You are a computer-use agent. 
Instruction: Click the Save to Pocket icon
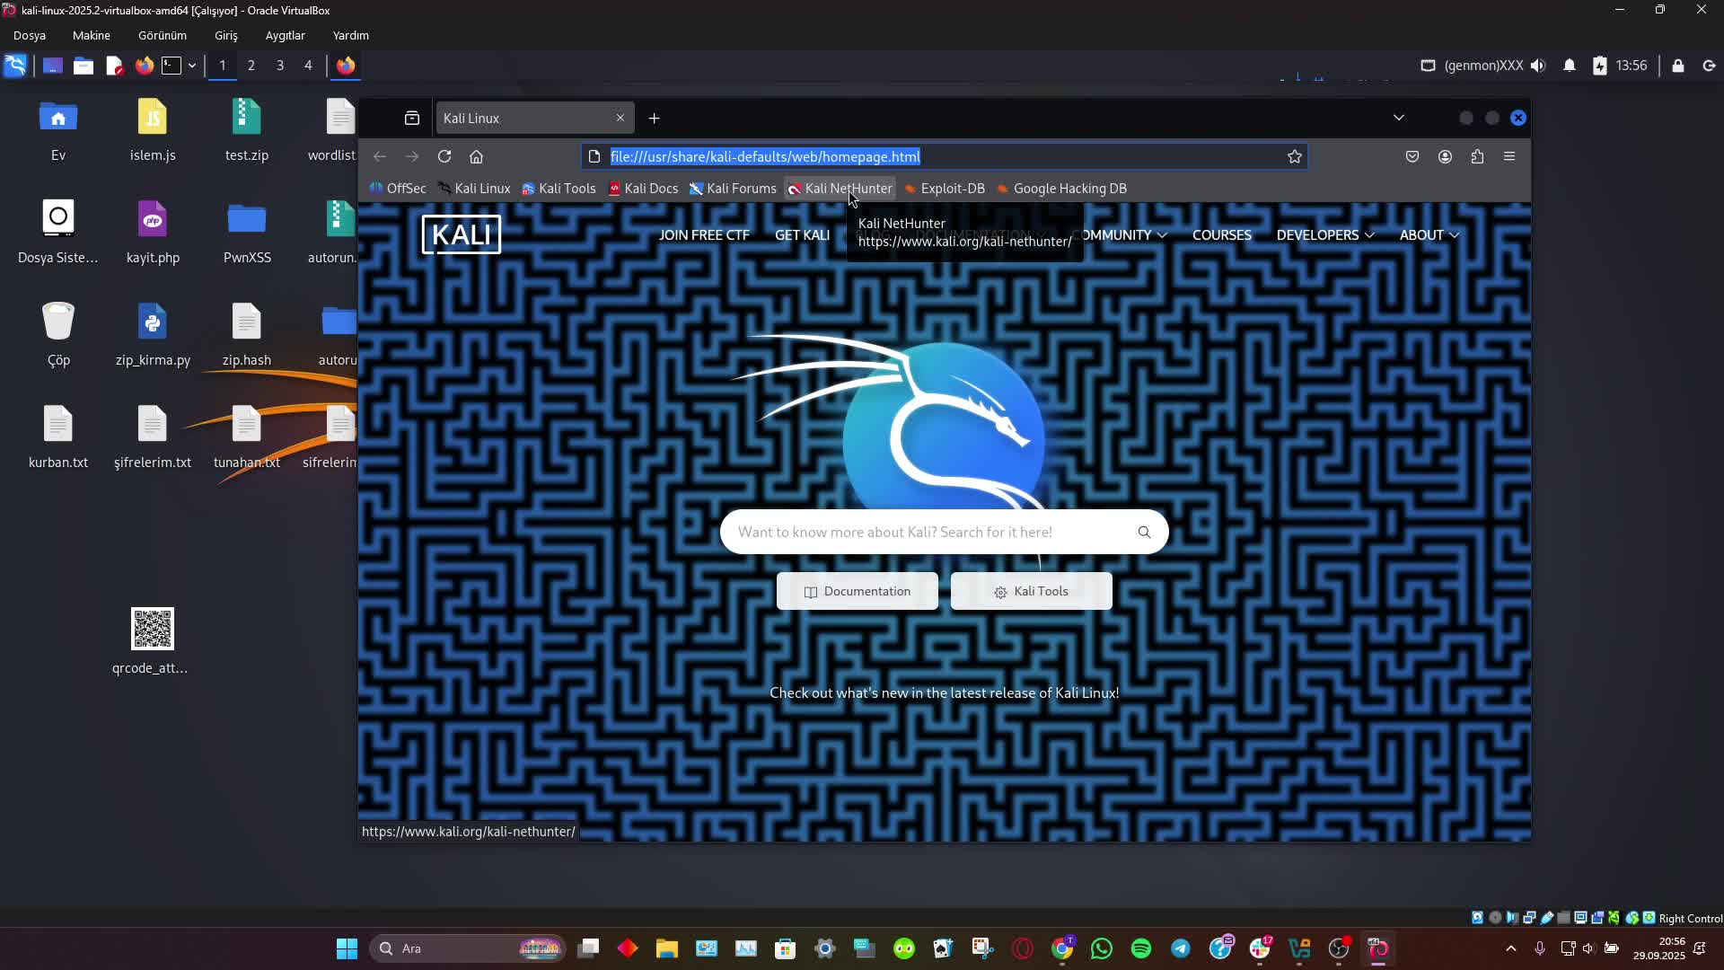tap(1412, 156)
